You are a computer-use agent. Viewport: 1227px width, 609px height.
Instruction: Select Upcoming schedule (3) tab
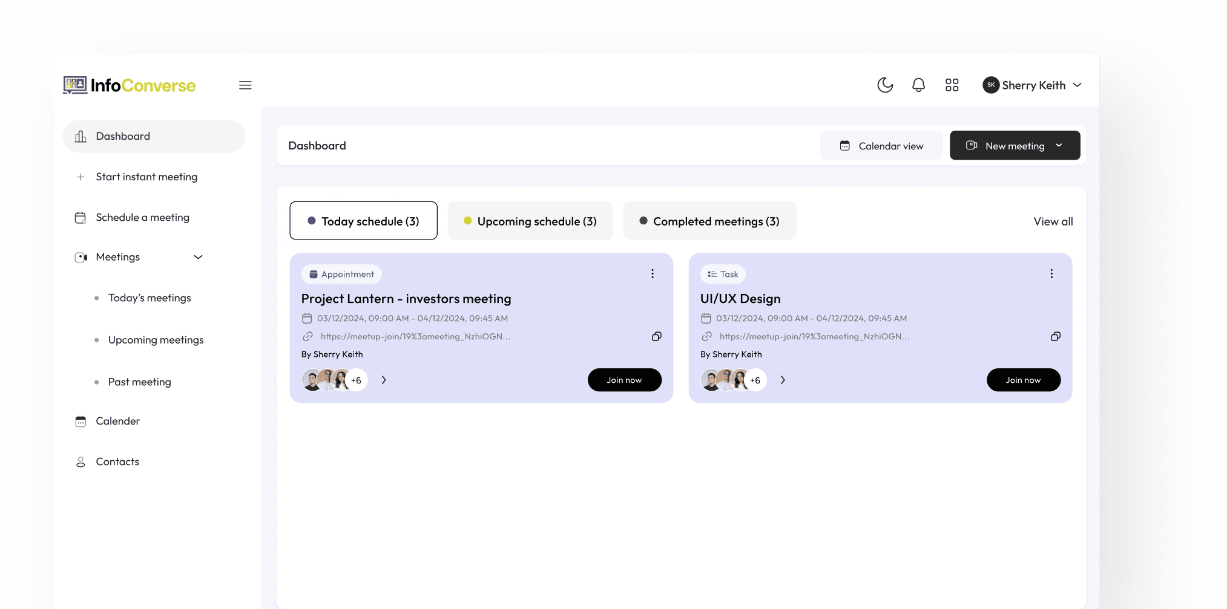(530, 221)
